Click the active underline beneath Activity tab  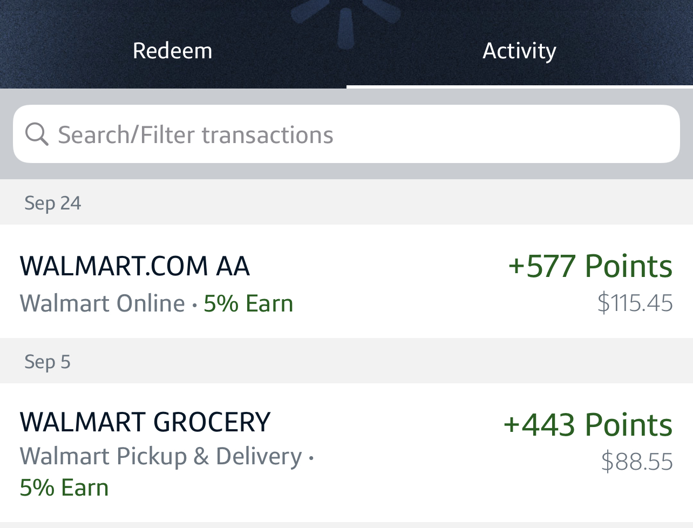(x=519, y=86)
